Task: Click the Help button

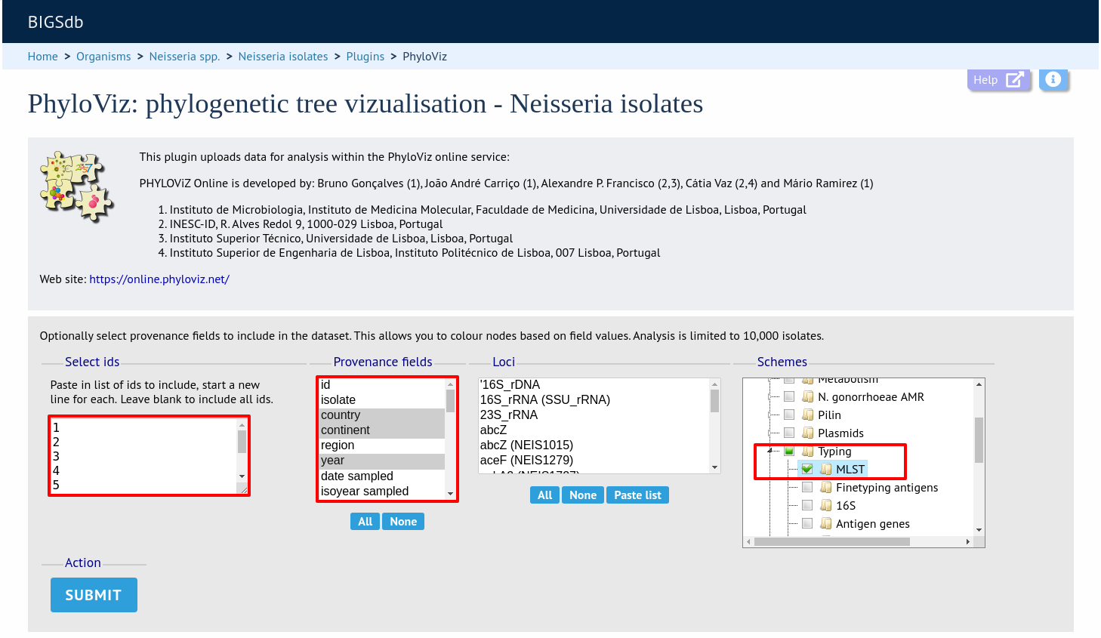Action: (x=999, y=79)
